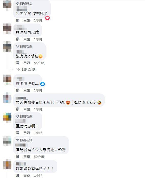
Task: Open avatar of the 這洋將可以哦 commenter
Action: 7,28
